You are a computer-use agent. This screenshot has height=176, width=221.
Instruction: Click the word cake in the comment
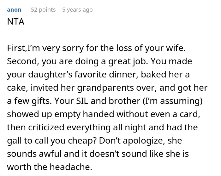pyautogui.click(x=18, y=88)
